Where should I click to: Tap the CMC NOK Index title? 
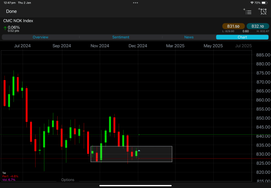(18, 21)
